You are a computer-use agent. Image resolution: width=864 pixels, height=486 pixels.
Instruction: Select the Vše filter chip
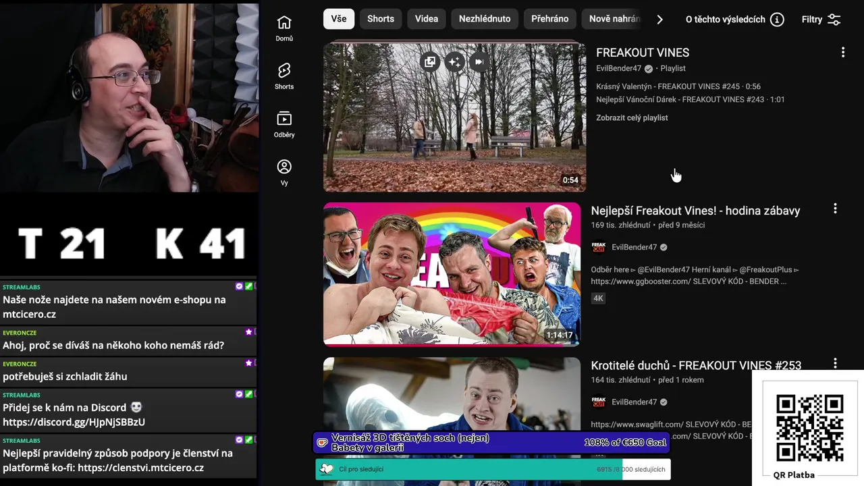pos(339,19)
